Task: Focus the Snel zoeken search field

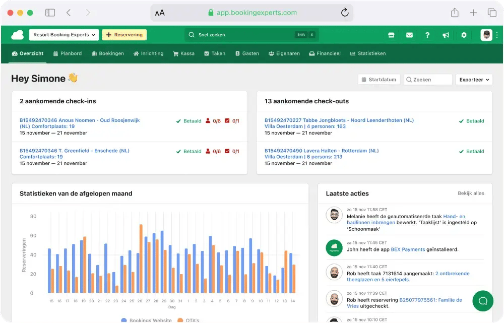Action: [x=251, y=35]
